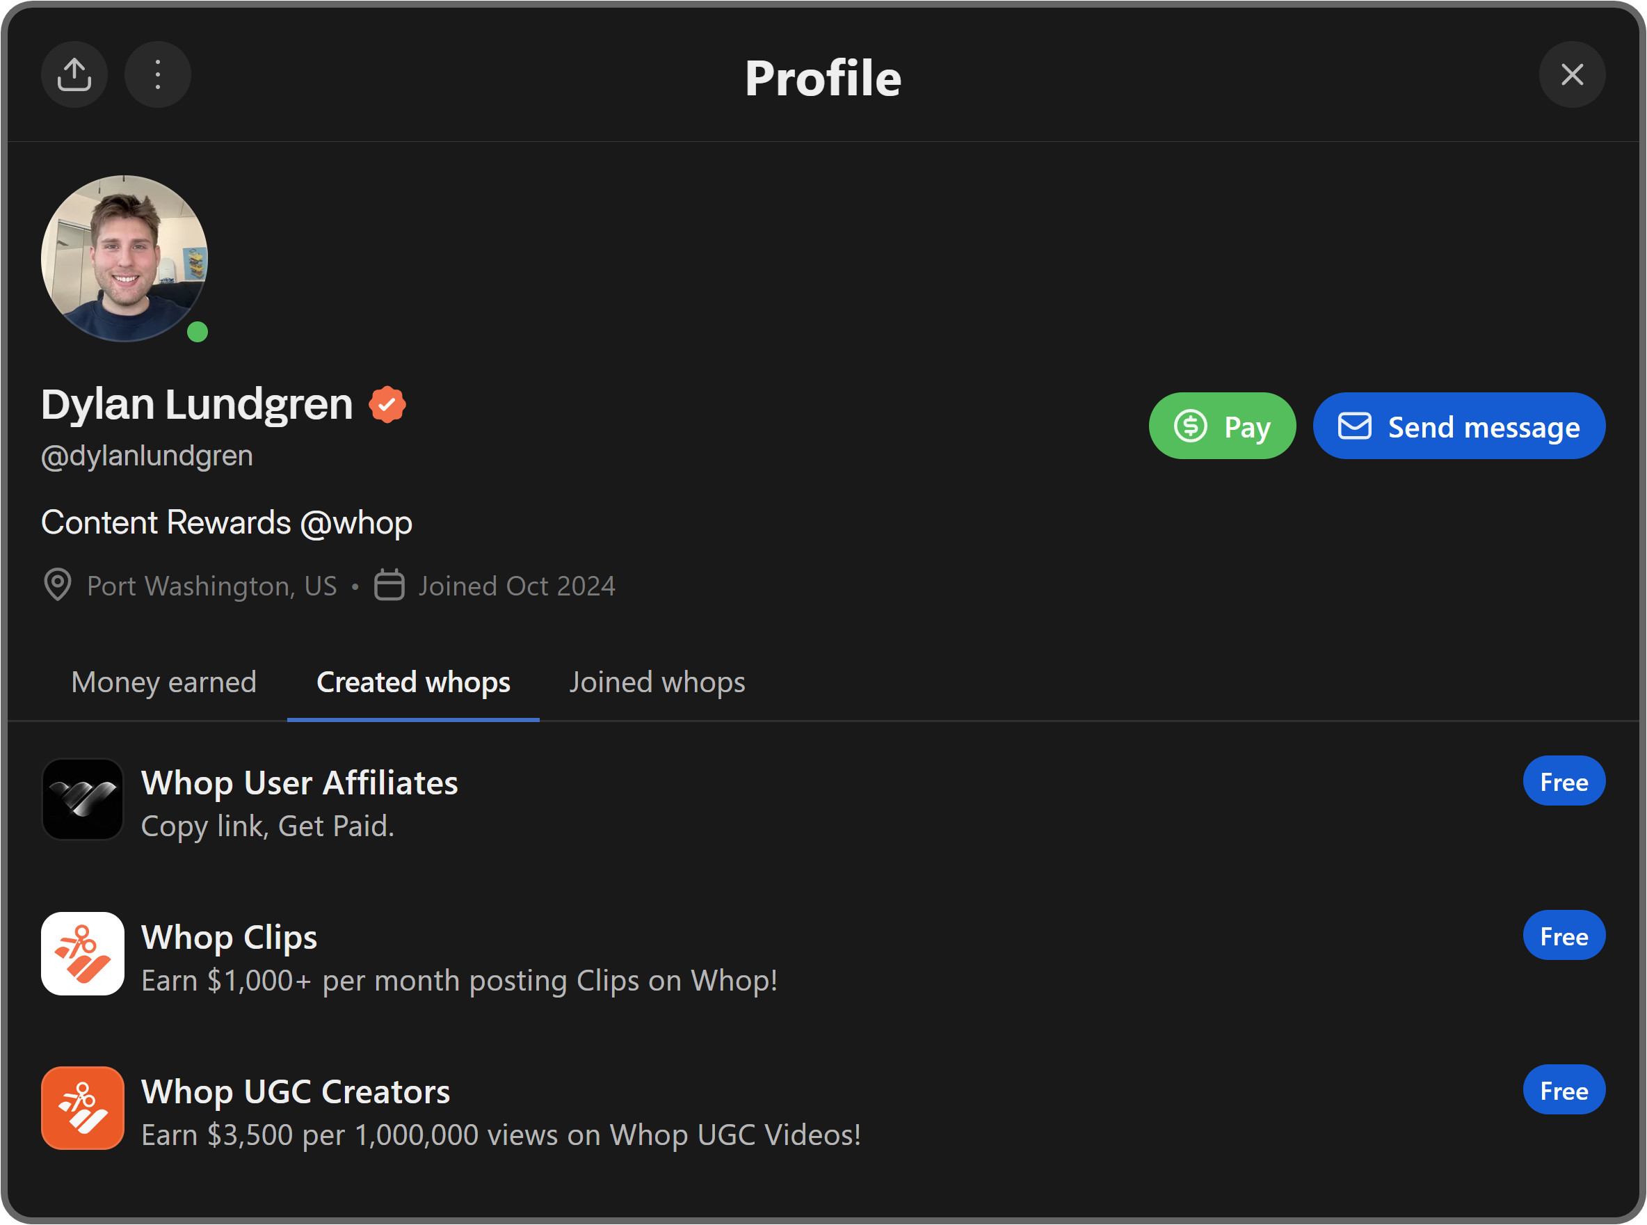This screenshot has height=1225, width=1647.
Task: Click the online status indicator dot
Action: coord(198,333)
